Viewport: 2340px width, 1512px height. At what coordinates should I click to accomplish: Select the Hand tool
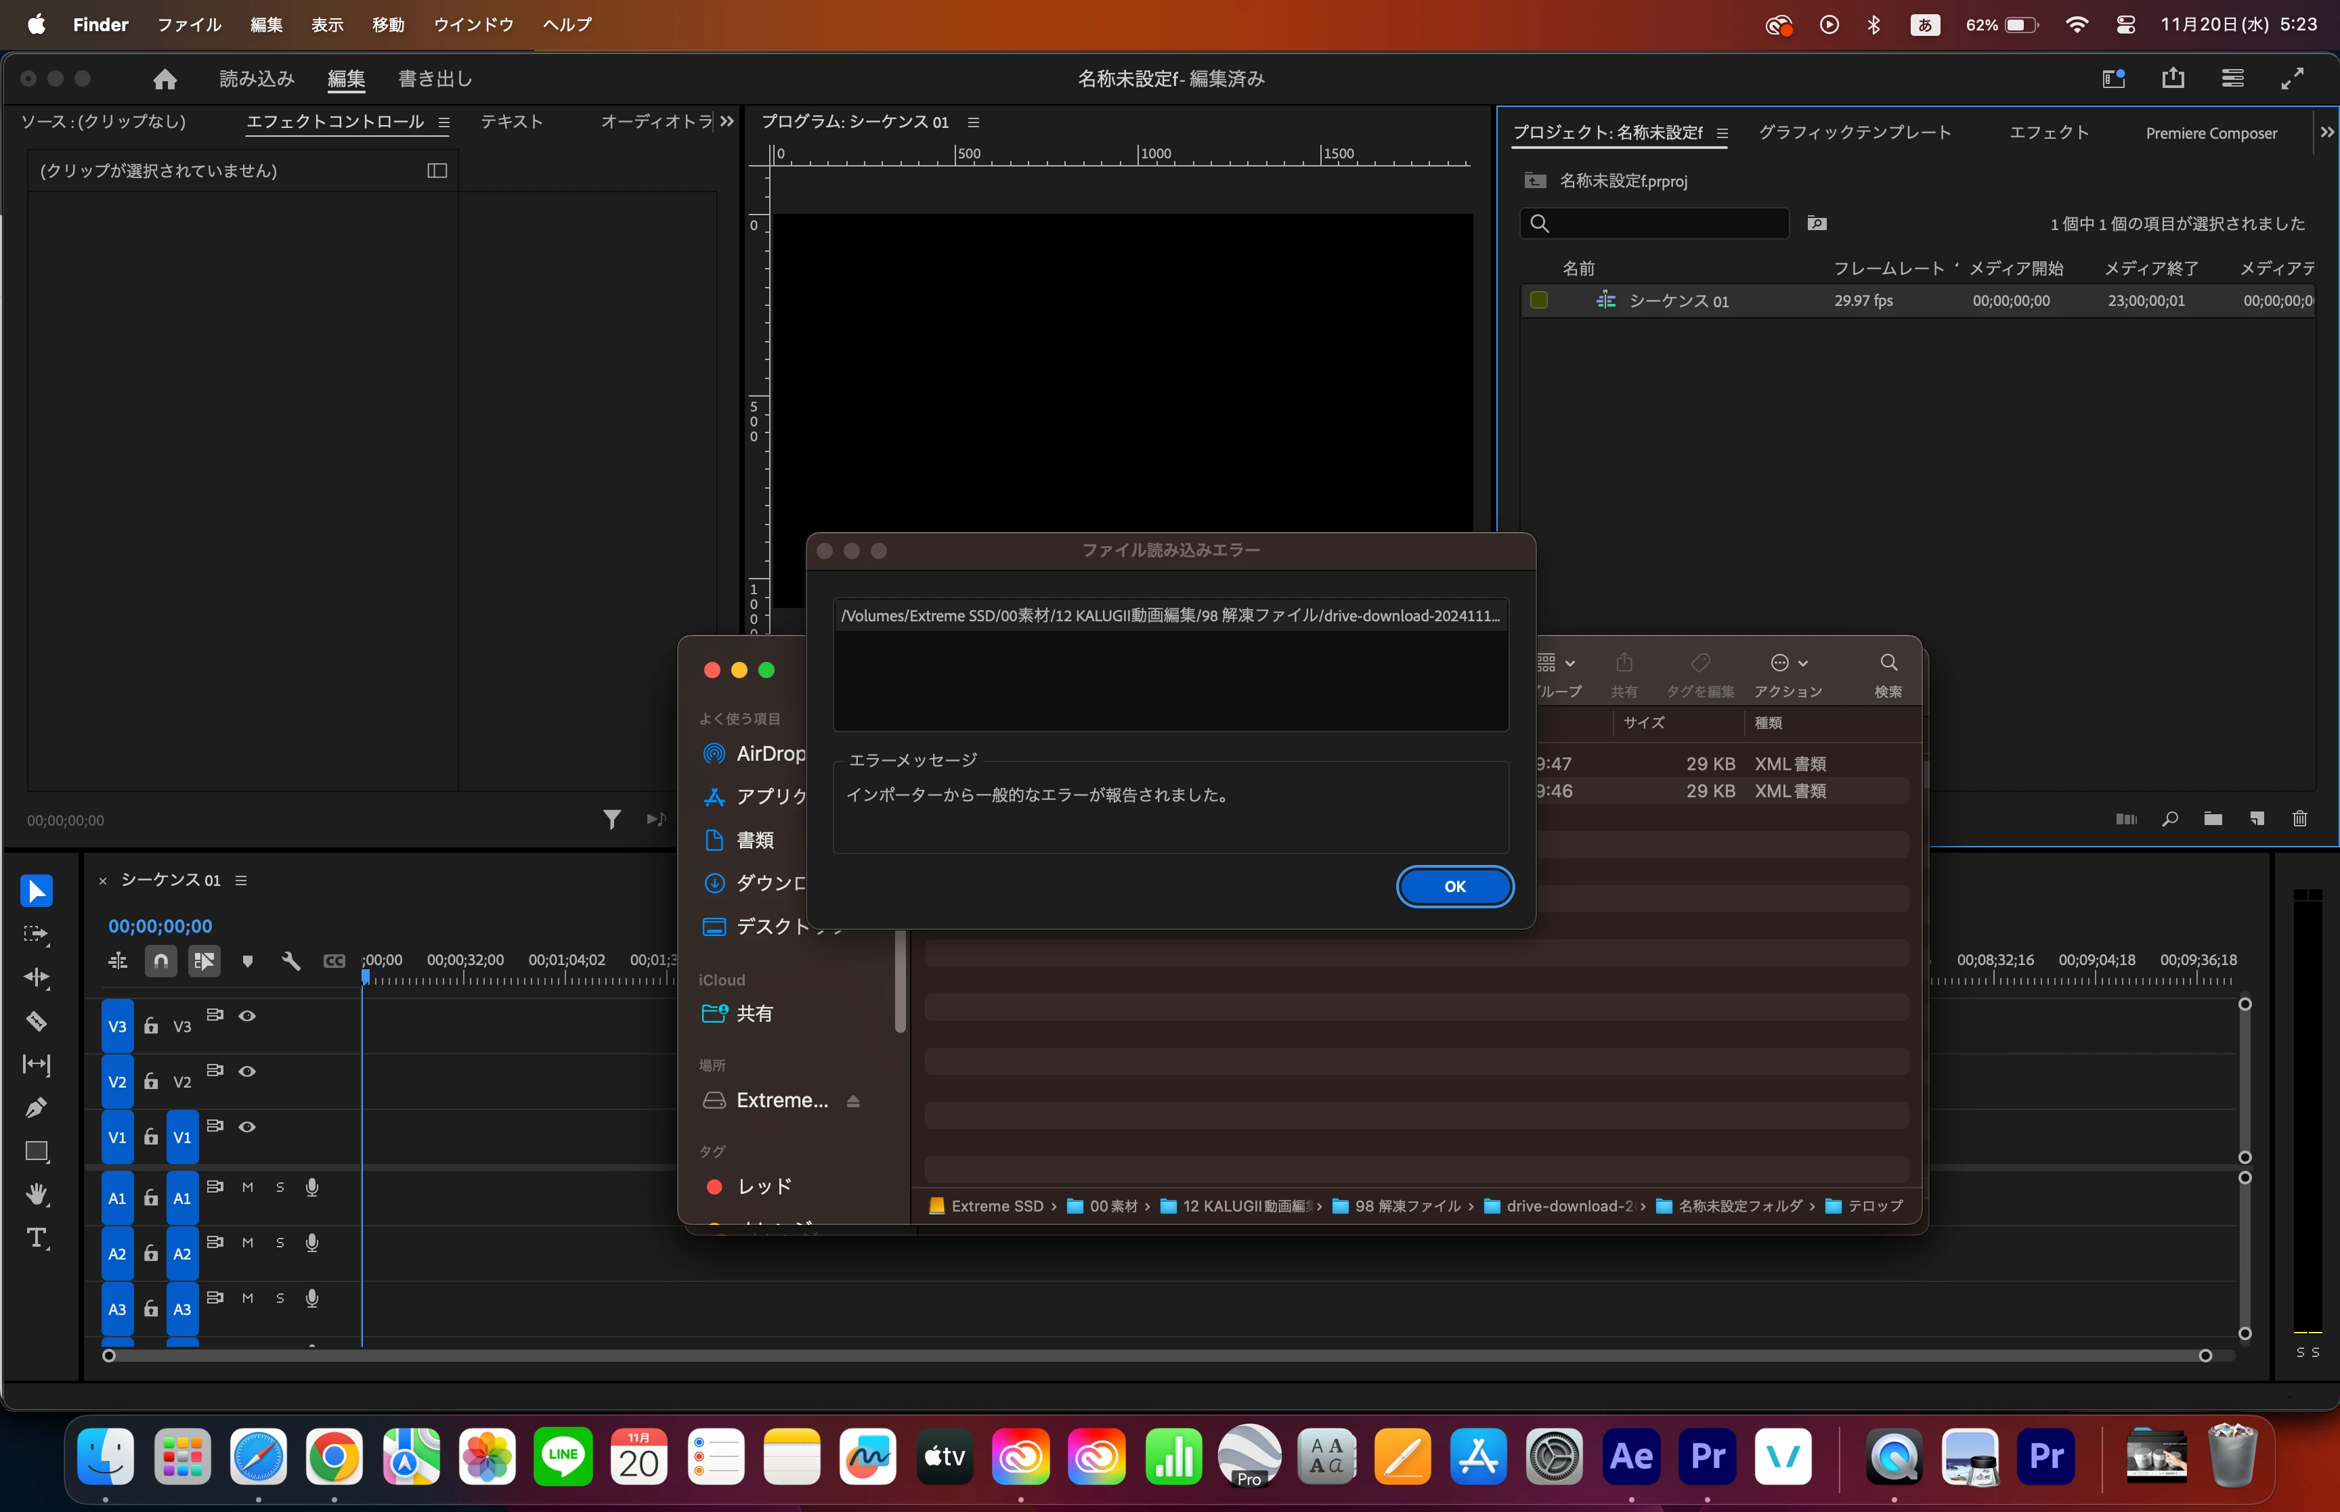point(37,1194)
